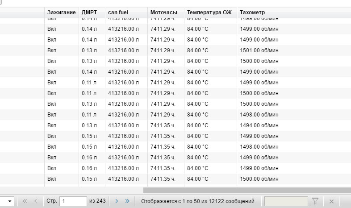Apply the filter using the funnel icon
The height and width of the screenshot is (208, 351).
315,201
